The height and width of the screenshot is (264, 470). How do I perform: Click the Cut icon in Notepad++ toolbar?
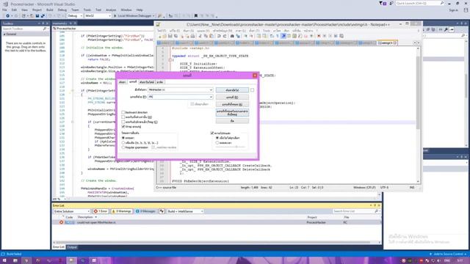point(200,36)
